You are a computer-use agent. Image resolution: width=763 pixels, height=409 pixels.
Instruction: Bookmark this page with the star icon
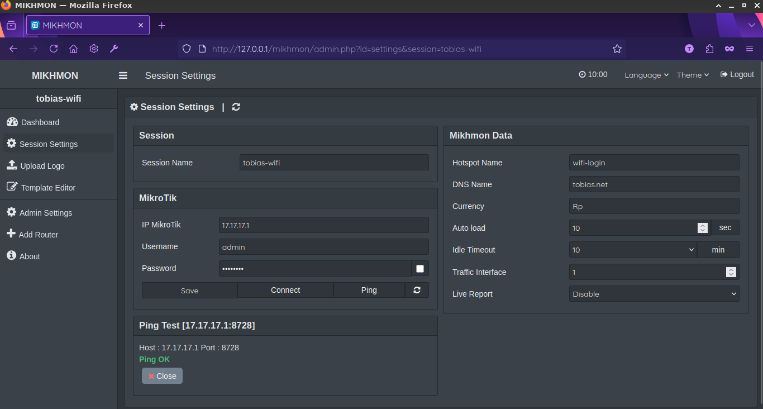[617, 49]
